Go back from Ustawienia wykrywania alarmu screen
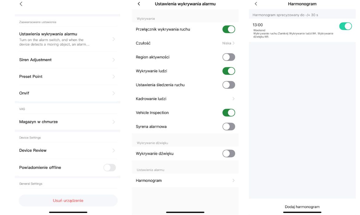The width and height of the screenshot is (360, 215). click(139, 4)
